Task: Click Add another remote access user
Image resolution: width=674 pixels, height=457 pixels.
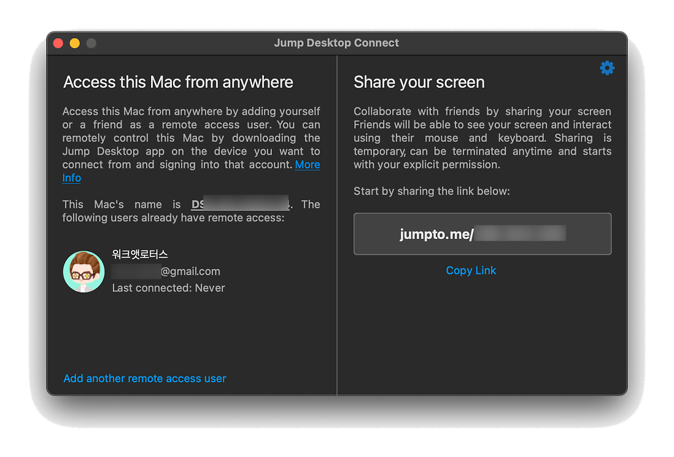Action: tap(145, 378)
